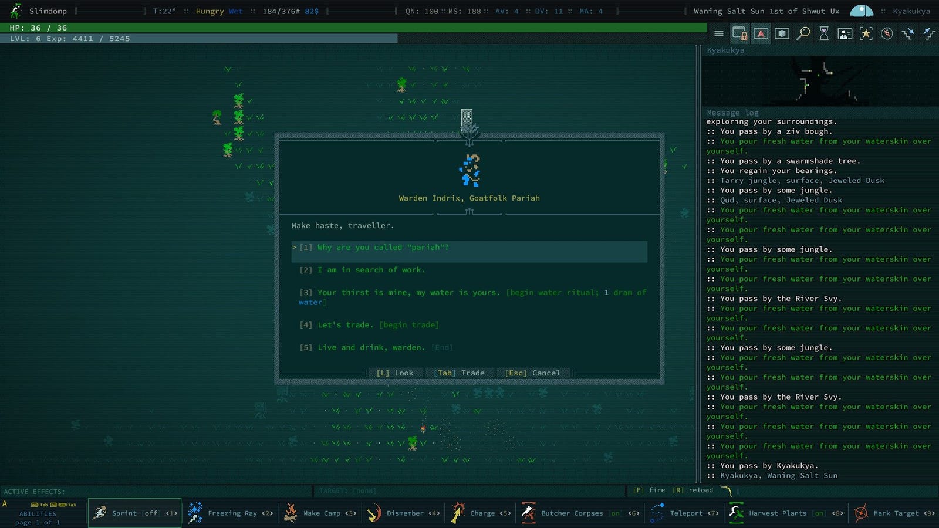
Task: Toggle Harvest Plants ability
Action: [786, 513]
